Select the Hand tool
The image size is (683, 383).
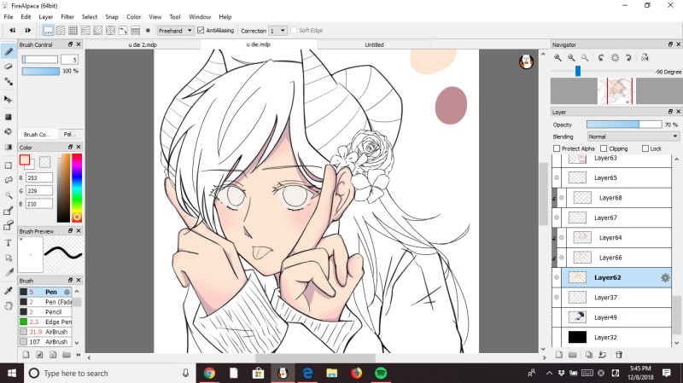click(9, 305)
